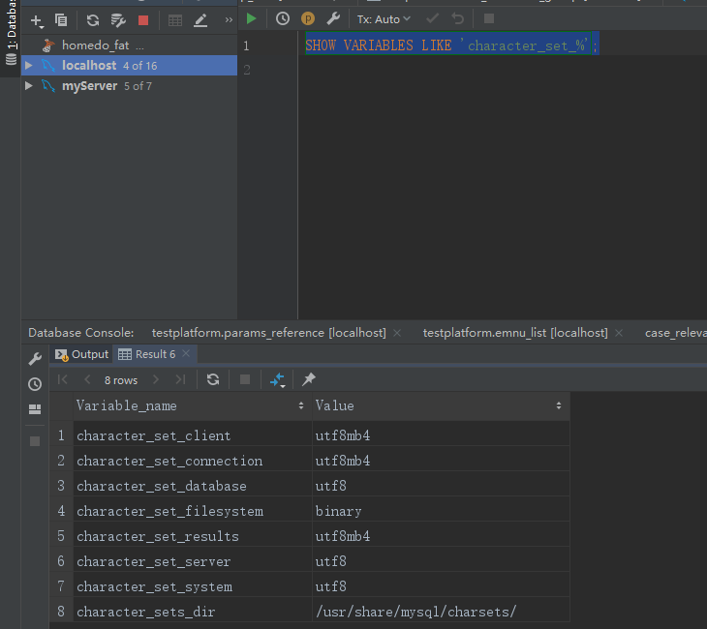
Task: Sort by the Value column header
Action: coord(441,405)
